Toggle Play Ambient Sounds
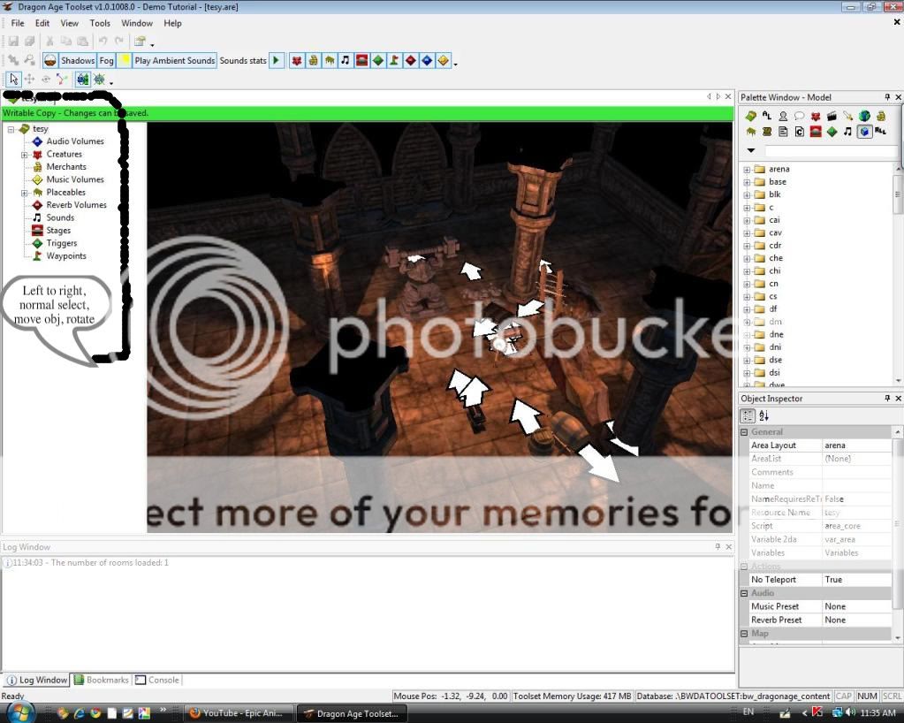 pos(174,60)
